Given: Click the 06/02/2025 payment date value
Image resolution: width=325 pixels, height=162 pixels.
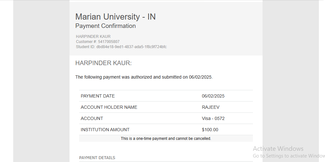Looking at the screenshot, I should [x=213, y=96].
